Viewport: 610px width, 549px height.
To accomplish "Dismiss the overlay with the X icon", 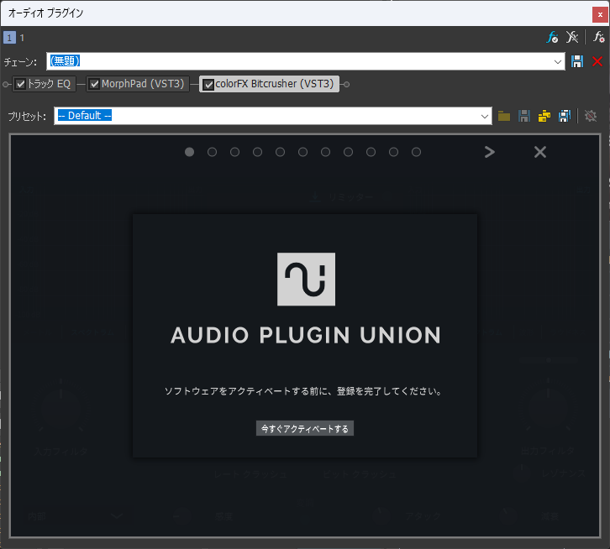I will pos(540,152).
